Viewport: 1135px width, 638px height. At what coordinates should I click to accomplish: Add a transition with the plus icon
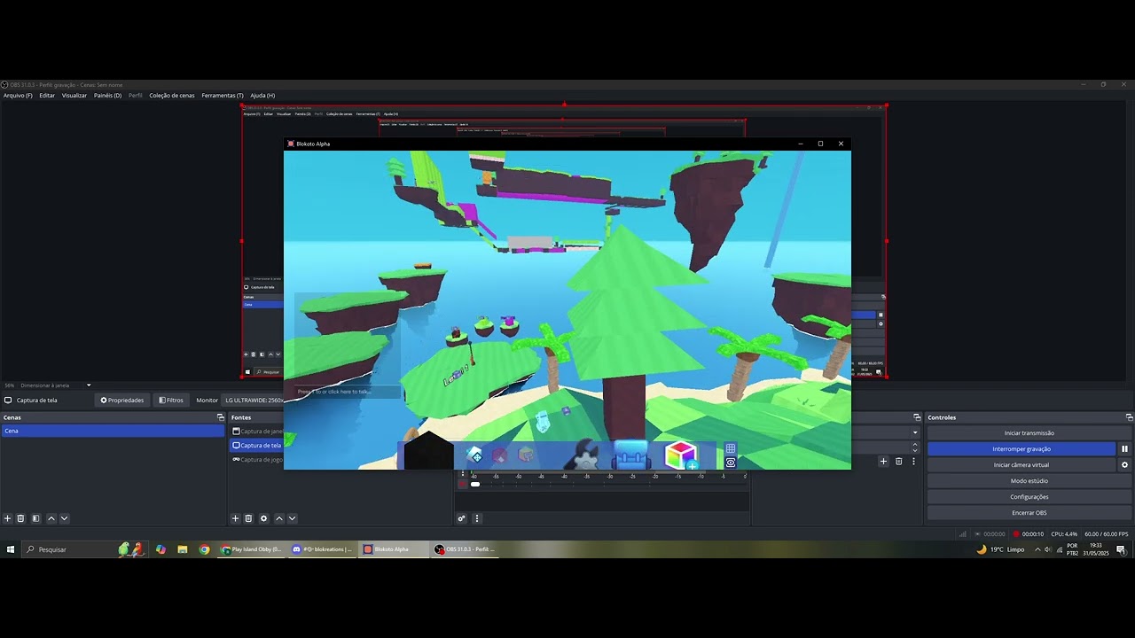(x=883, y=462)
